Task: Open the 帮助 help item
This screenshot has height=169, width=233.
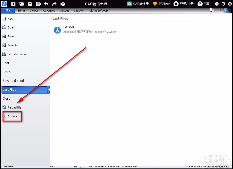Action: [x=204, y=4]
